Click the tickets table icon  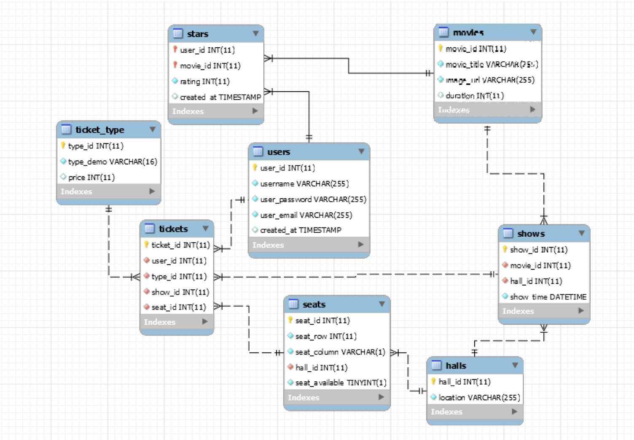(150, 229)
